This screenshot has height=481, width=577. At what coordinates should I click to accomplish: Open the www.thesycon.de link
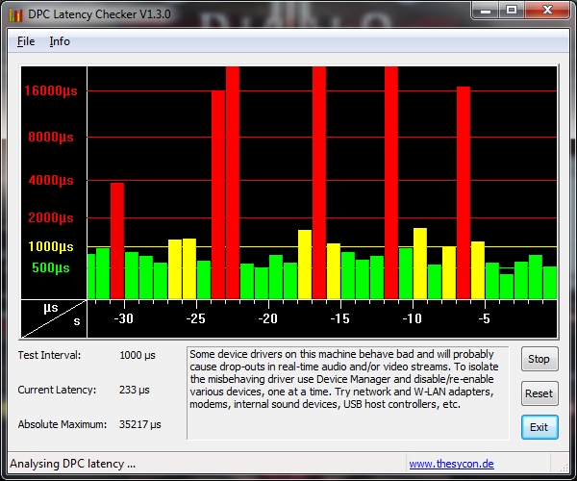tap(452, 464)
